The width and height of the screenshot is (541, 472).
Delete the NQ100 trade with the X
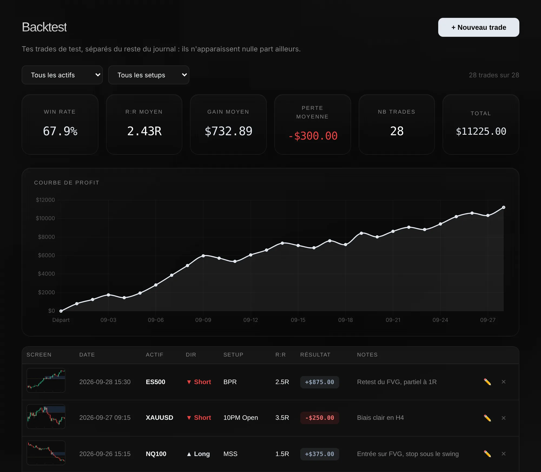pos(503,454)
